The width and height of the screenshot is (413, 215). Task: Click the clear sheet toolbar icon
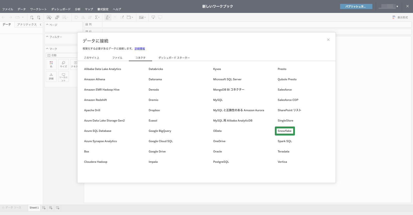tap(65, 18)
